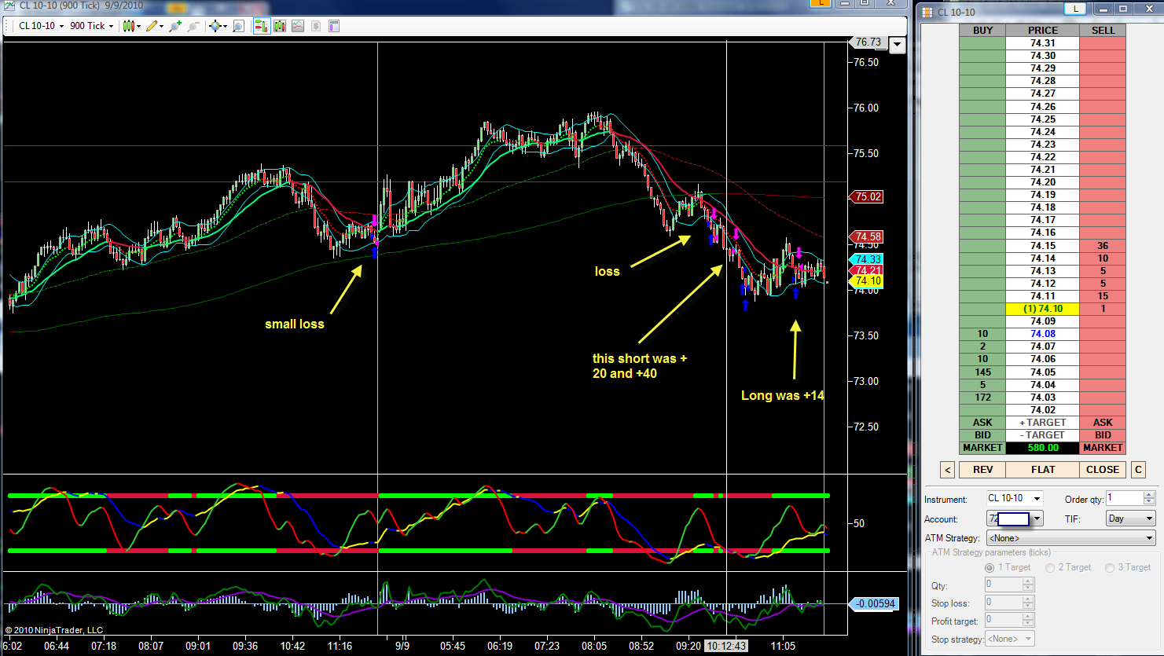1164x656 pixels.
Task: Click the zoom frame magnifier icon
Action: [x=238, y=26]
